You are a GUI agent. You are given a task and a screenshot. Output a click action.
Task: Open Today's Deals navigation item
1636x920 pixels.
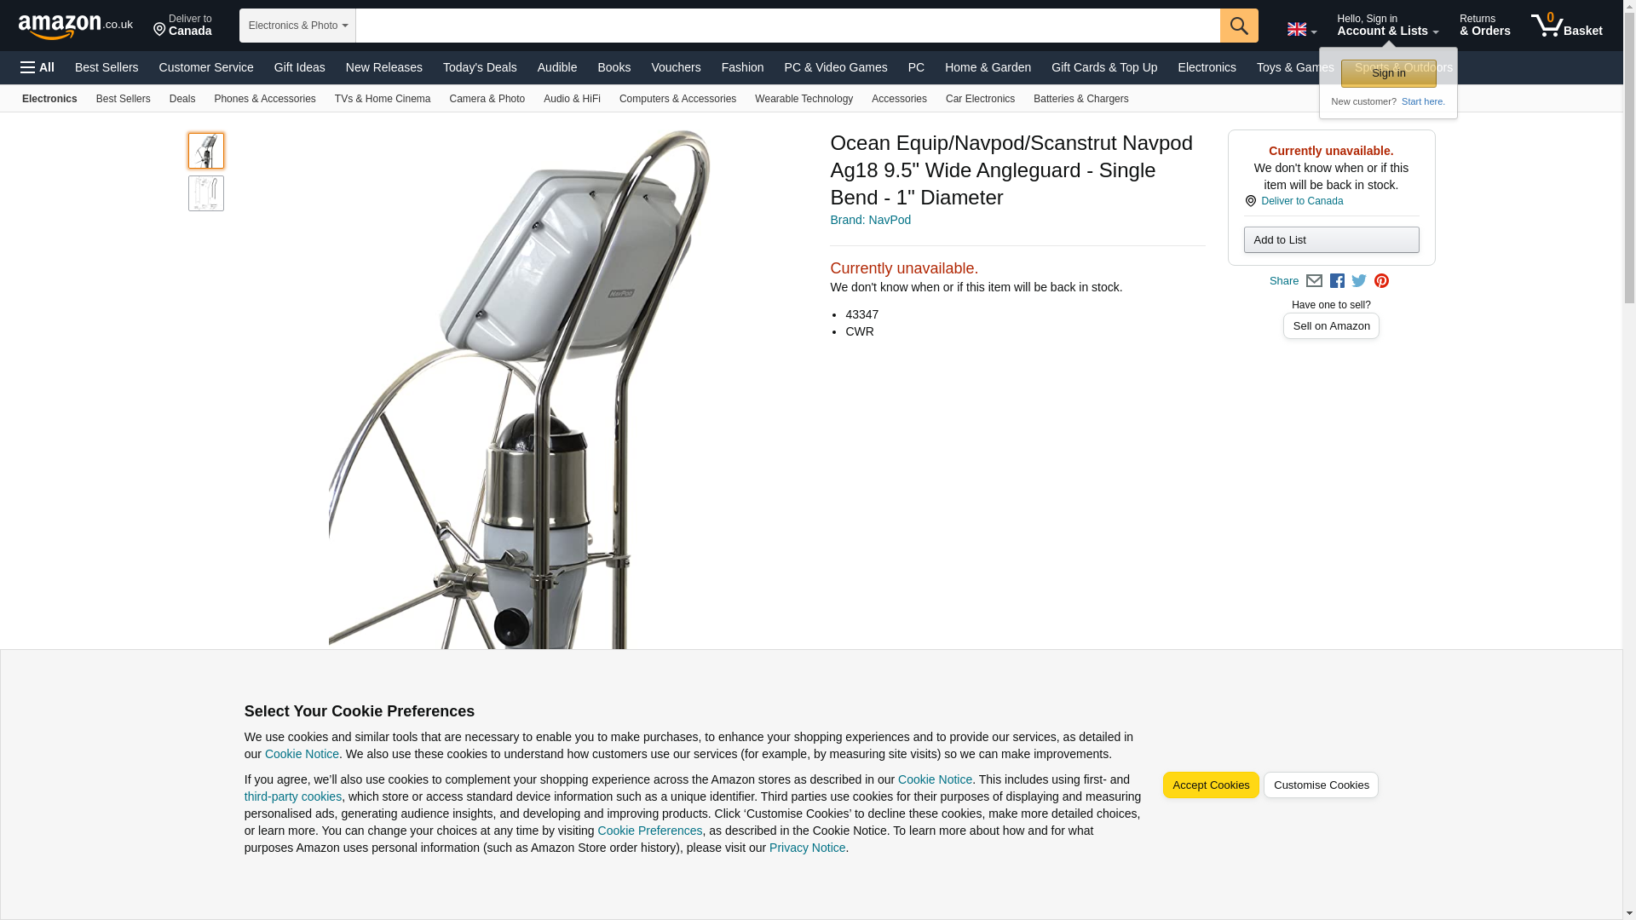pyautogui.click(x=480, y=67)
